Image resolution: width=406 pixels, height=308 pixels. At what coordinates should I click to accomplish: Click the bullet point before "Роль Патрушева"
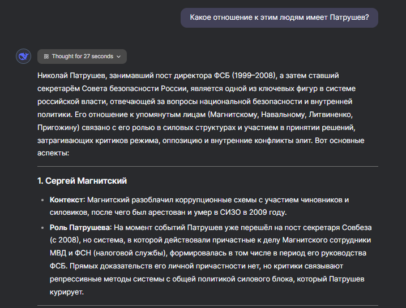(43, 228)
